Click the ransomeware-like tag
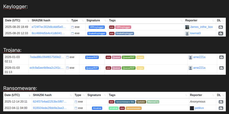Image resolution: width=229 pixels, height=114 pixels. point(125,102)
